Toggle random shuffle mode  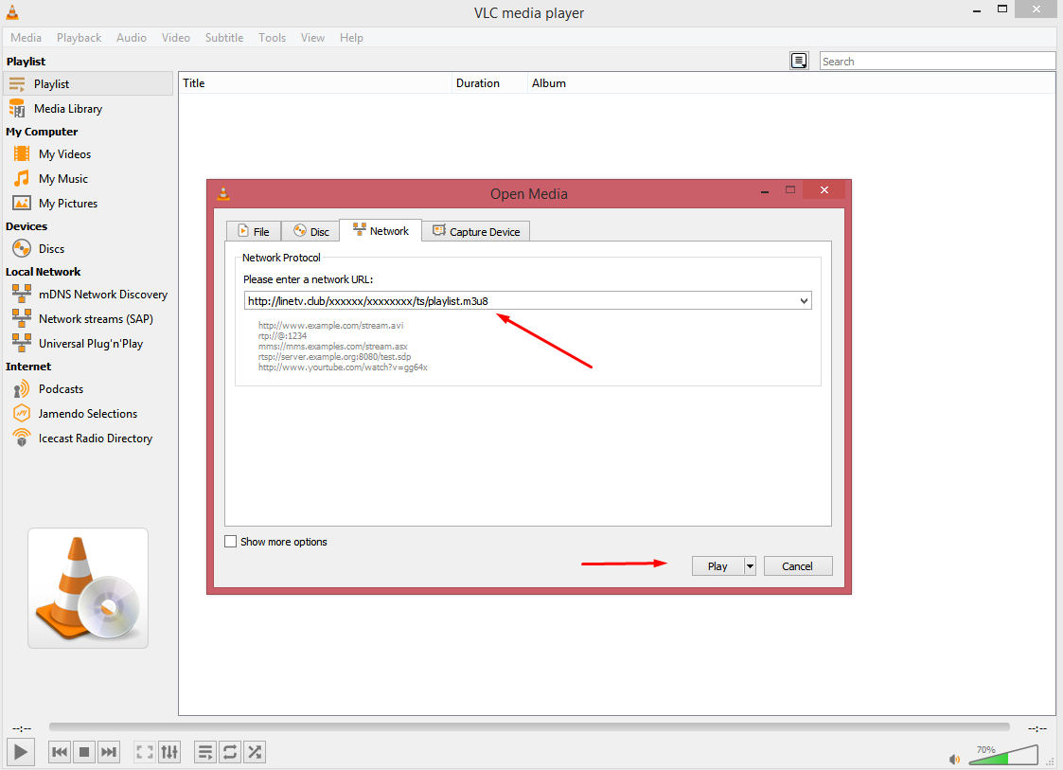(x=255, y=752)
